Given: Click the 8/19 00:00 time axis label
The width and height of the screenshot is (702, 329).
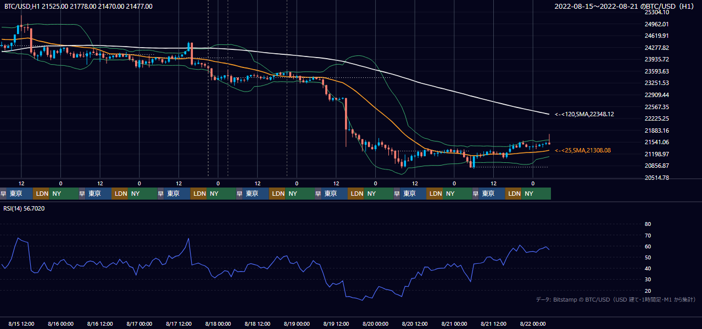Looking at the screenshot, I should click(x=297, y=324).
